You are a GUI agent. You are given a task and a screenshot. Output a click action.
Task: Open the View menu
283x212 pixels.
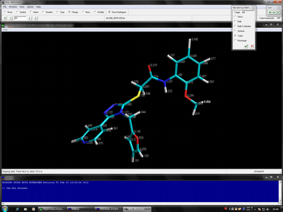22,7
